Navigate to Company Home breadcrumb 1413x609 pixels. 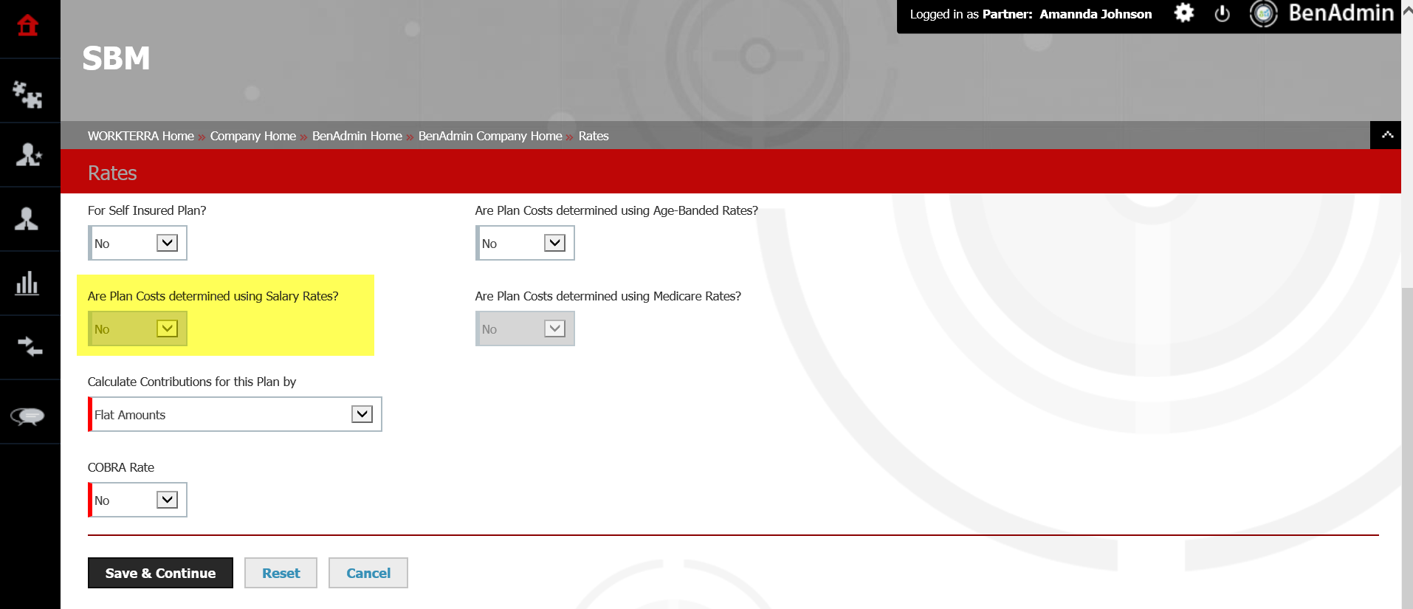pos(252,136)
